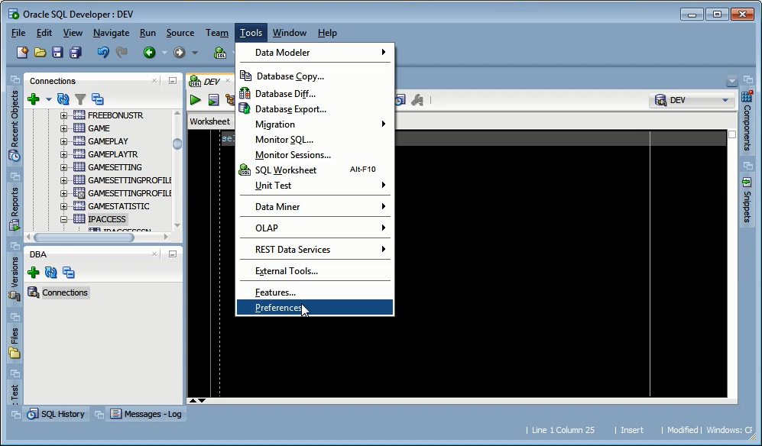Open the Reports side panel
The height and width of the screenshot is (446, 762).
15,209
